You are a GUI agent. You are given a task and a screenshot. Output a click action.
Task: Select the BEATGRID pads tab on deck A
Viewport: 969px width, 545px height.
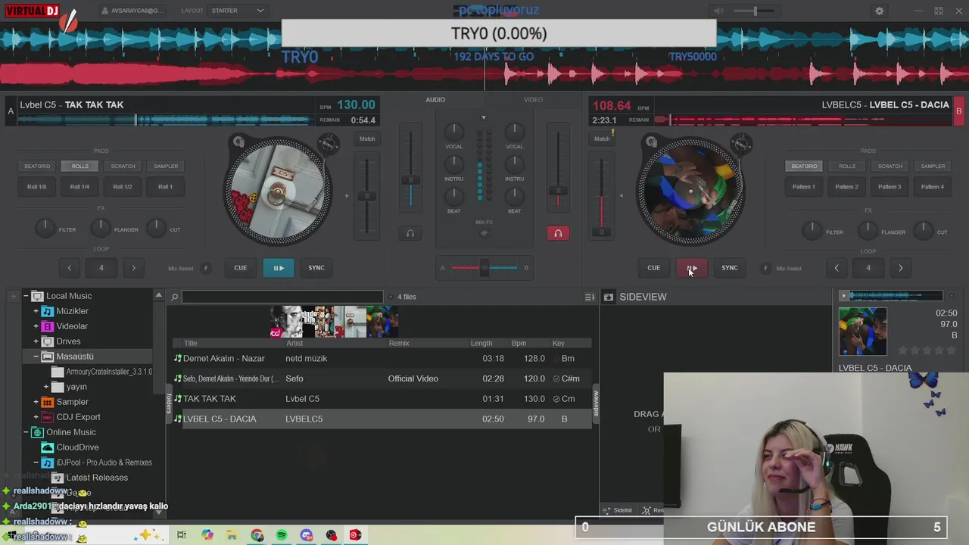[x=37, y=166]
